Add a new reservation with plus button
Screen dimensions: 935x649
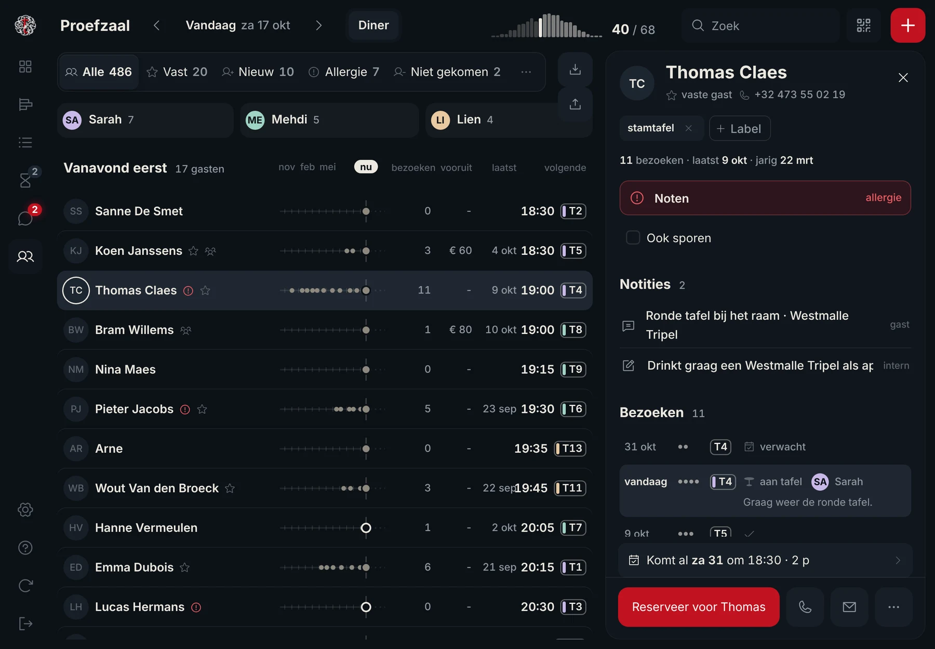coord(907,25)
